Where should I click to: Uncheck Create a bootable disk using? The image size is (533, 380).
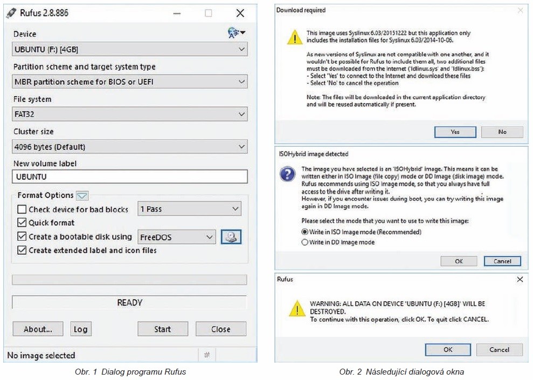pyautogui.click(x=22, y=236)
